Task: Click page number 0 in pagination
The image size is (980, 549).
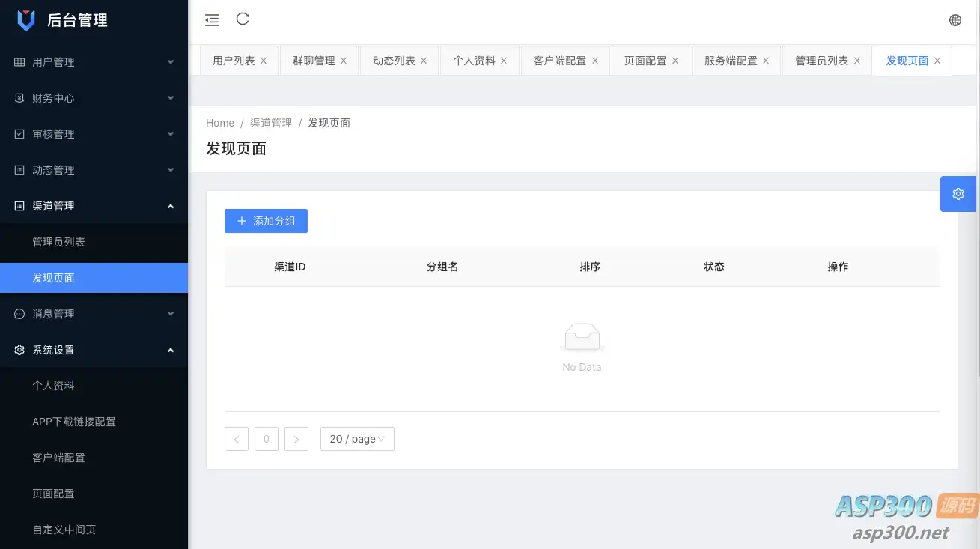Action: [267, 439]
